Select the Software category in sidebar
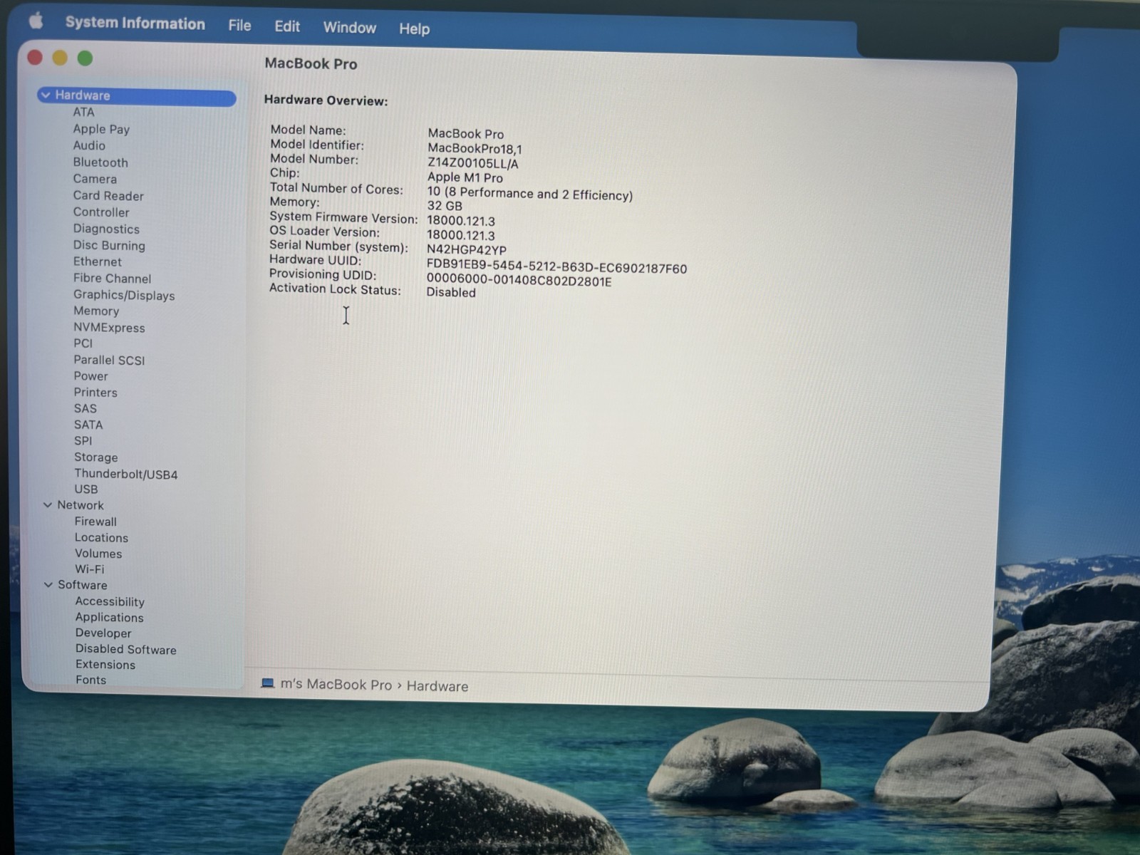The image size is (1140, 855). 83,585
